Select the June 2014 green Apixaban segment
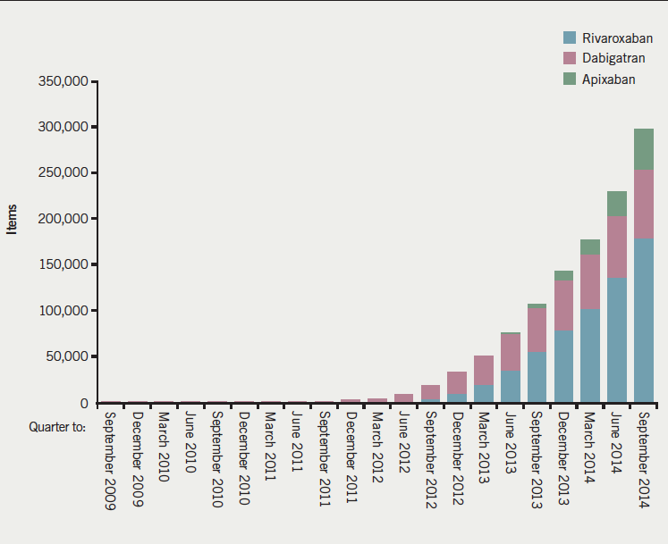The width and height of the screenshot is (668, 544). (617, 203)
